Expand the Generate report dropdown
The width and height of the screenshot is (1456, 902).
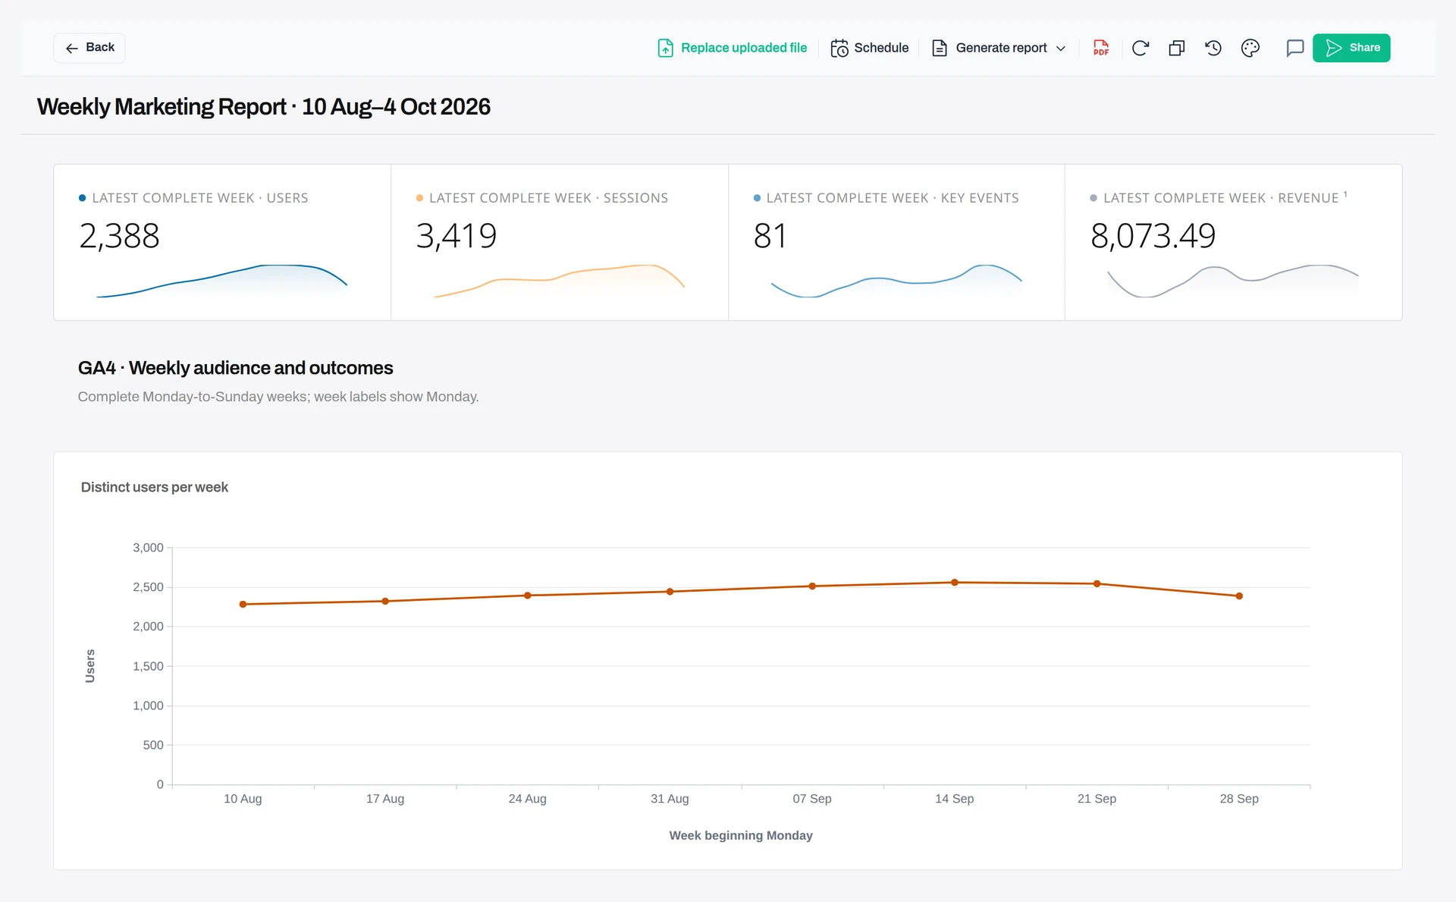999,48
